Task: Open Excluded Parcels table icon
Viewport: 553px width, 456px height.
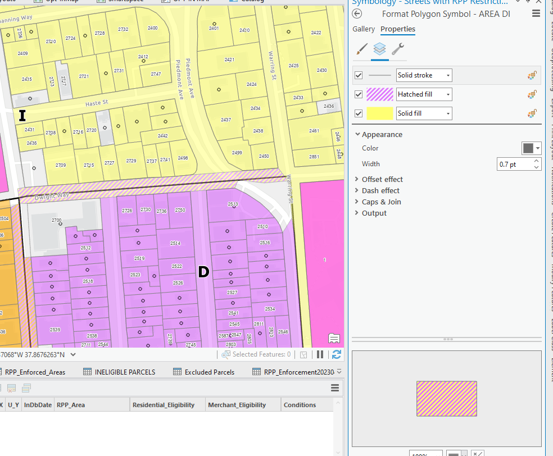Action: [178, 372]
